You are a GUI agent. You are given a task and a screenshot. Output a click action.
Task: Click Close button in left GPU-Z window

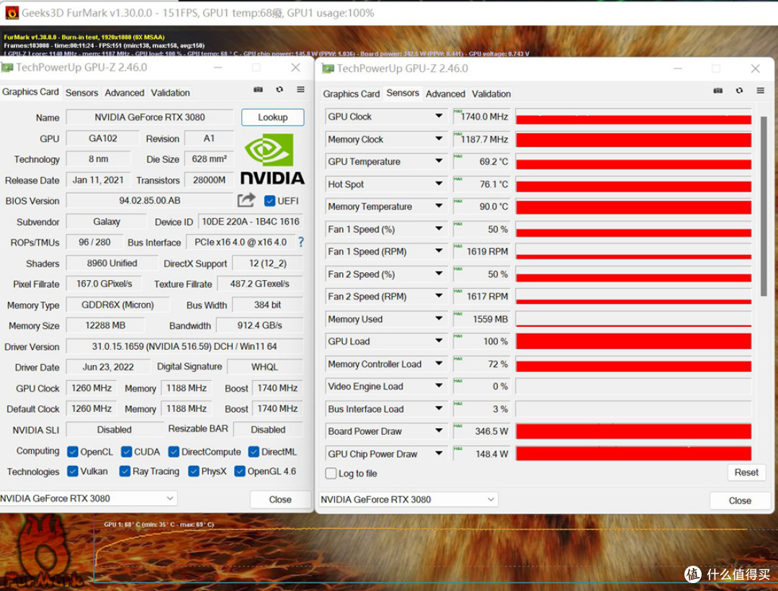click(x=280, y=500)
